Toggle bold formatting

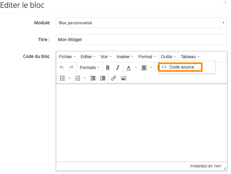(108, 68)
